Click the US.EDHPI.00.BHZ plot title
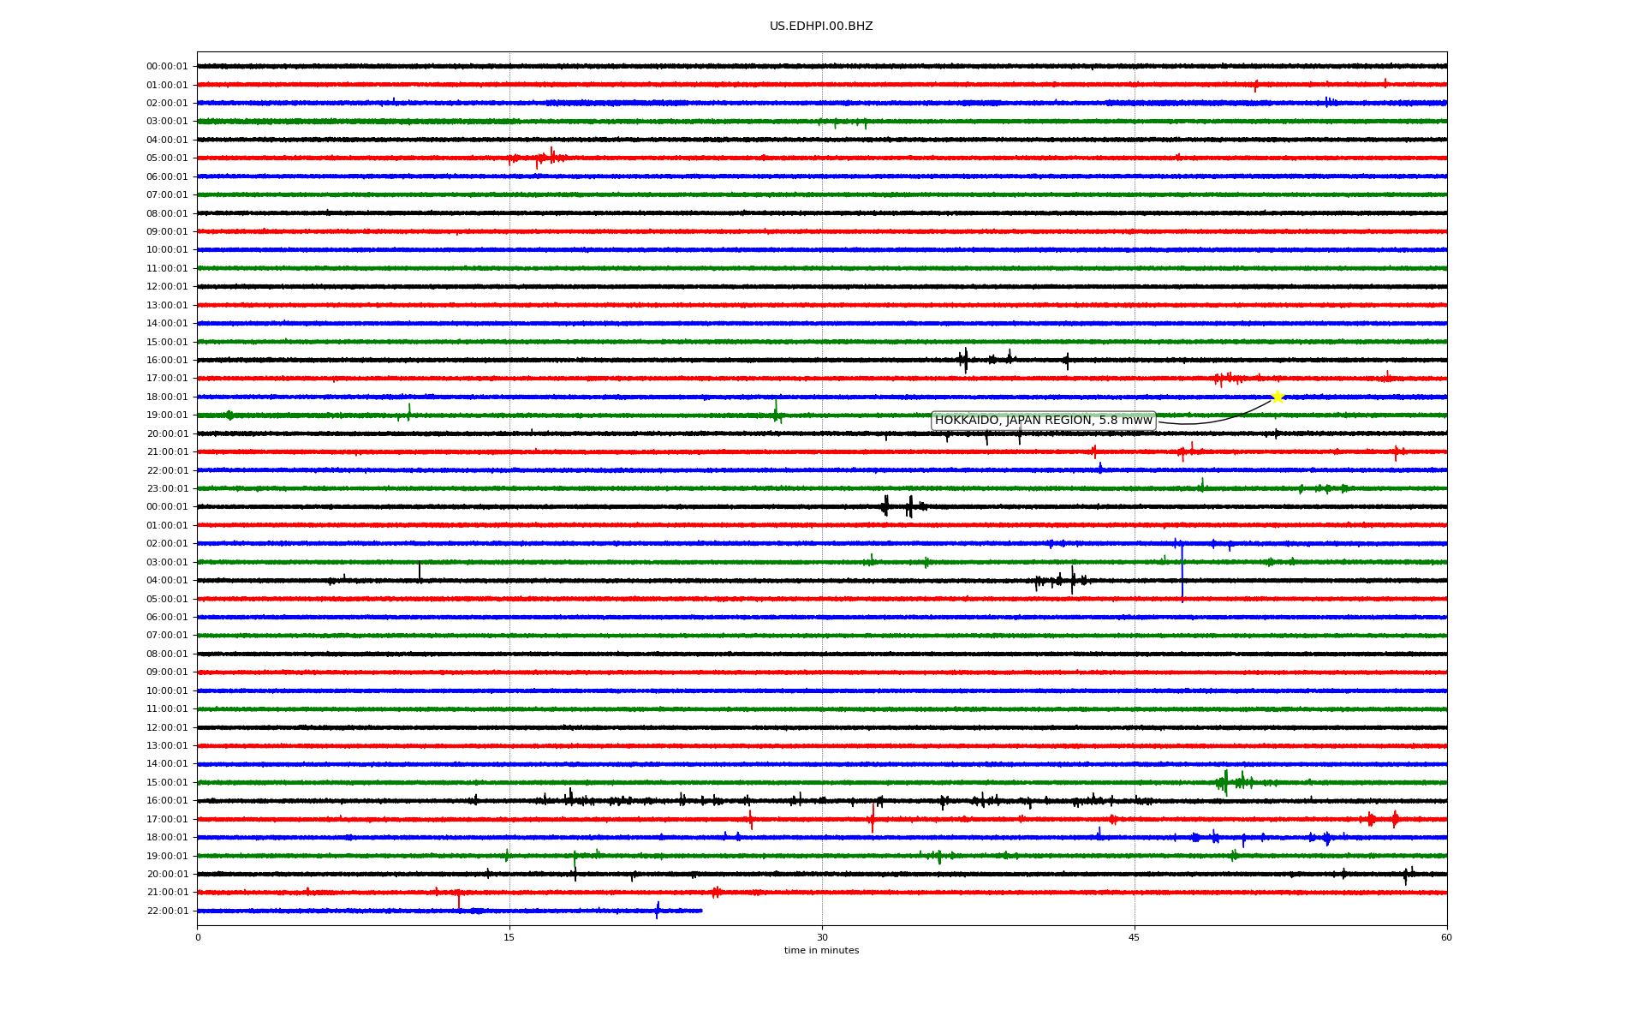1644x1028 pixels. [821, 27]
